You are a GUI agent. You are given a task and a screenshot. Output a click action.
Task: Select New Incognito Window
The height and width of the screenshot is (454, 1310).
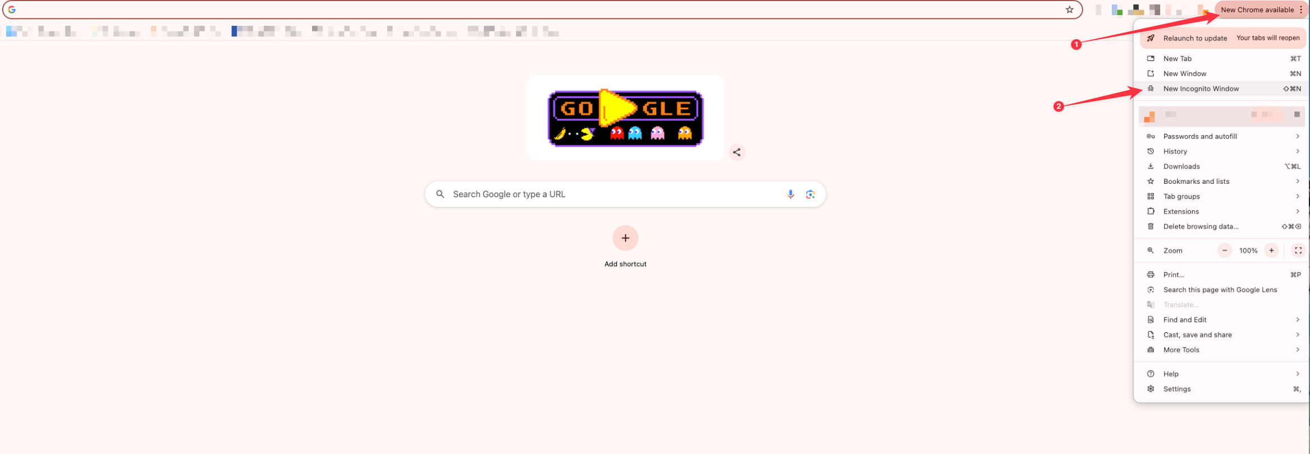tap(1222, 89)
